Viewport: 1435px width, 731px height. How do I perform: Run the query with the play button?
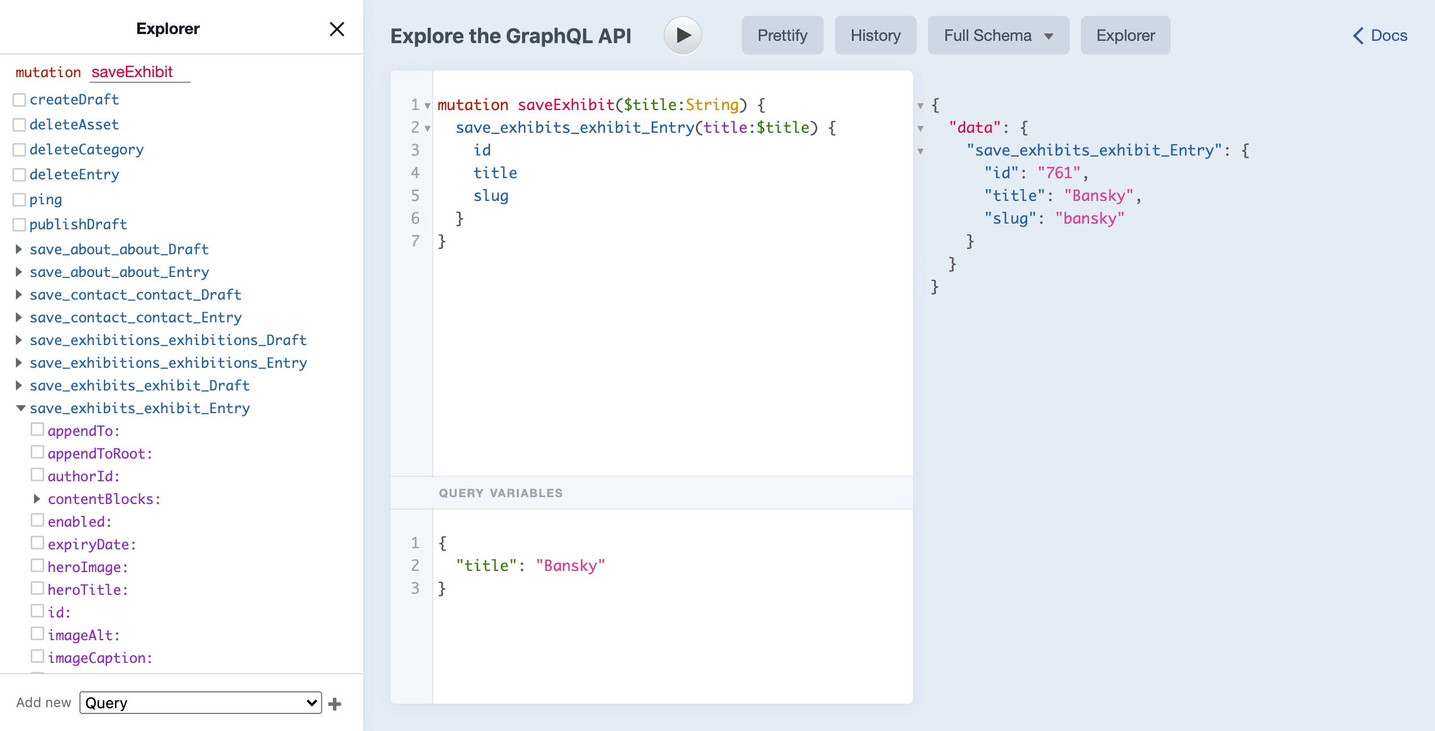683,35
